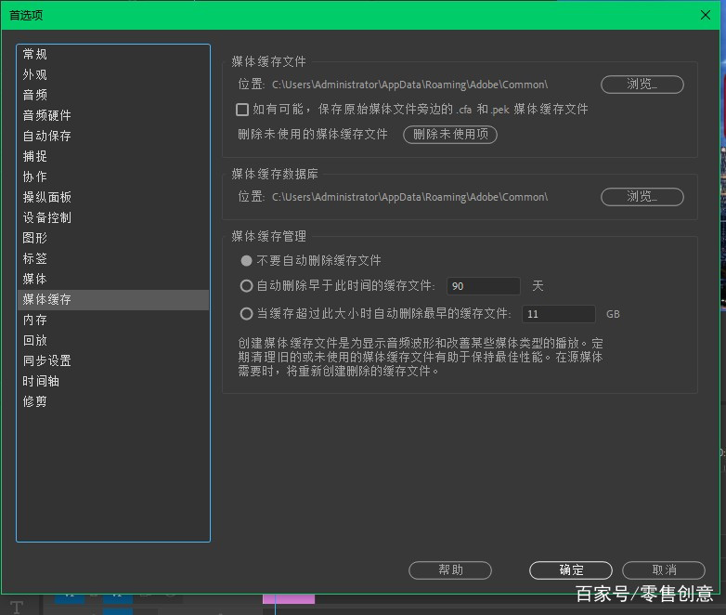Confirm preferences with the 确定 button
Image resolution: width=726 pixels, height=615 pixels.
click(x=571, y=570)
